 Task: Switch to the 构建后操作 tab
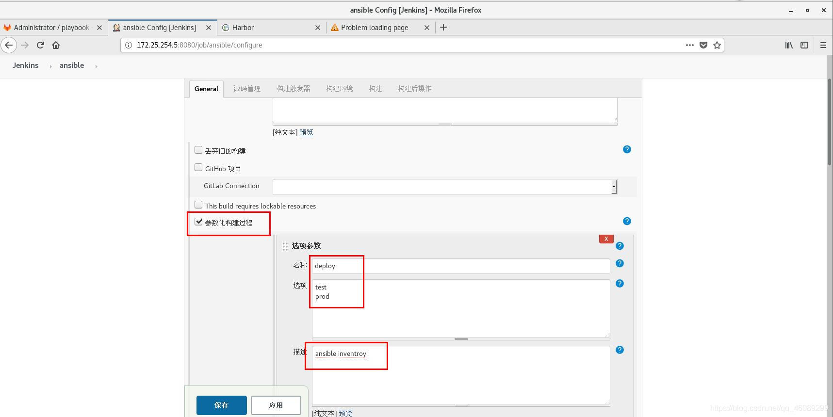414,89
